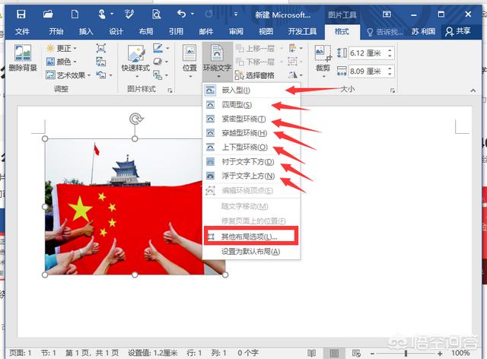This screenshot has width=487, height=359.
Task: Click the 裁剪 crop button
Action: (323, 61)
